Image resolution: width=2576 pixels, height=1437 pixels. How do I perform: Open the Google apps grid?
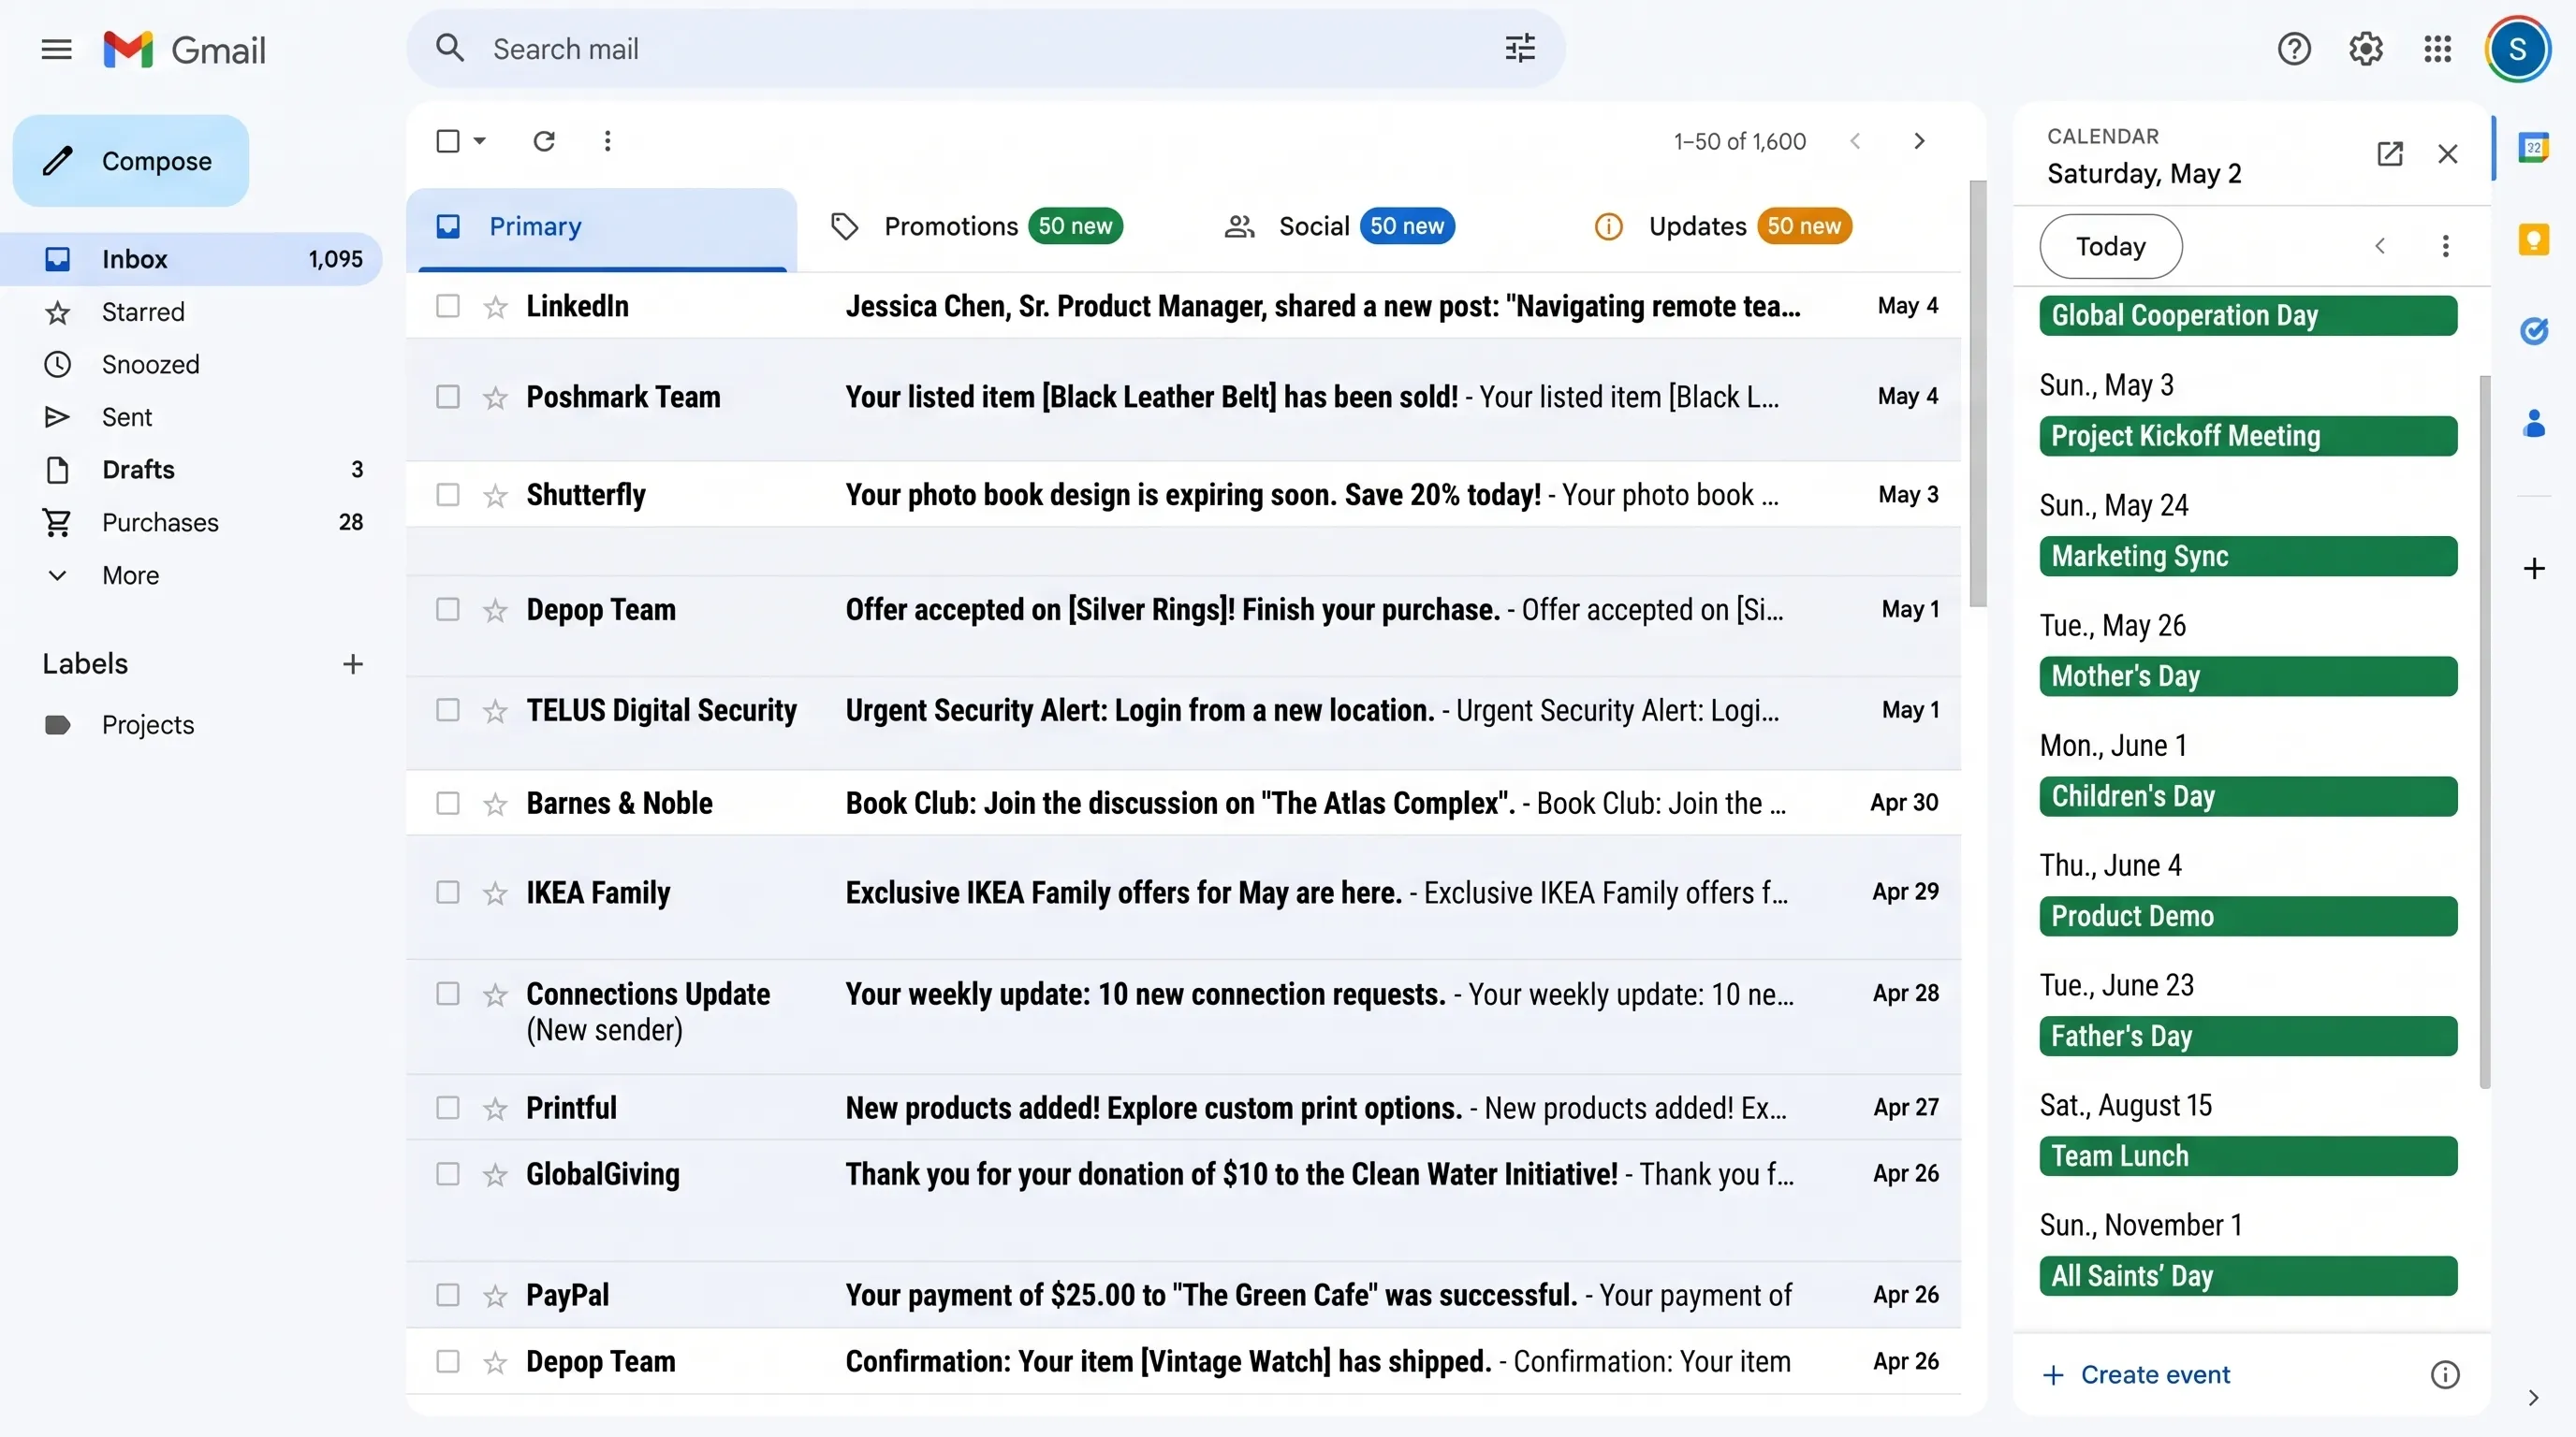coord(2438,48)
